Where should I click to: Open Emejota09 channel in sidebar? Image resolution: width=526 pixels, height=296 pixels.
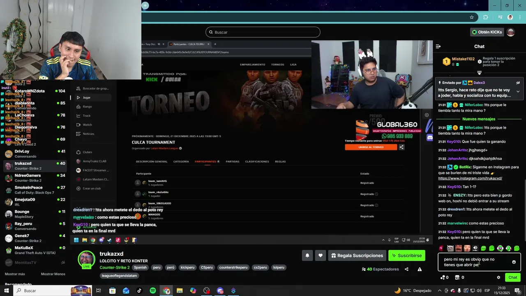[35, 202]
